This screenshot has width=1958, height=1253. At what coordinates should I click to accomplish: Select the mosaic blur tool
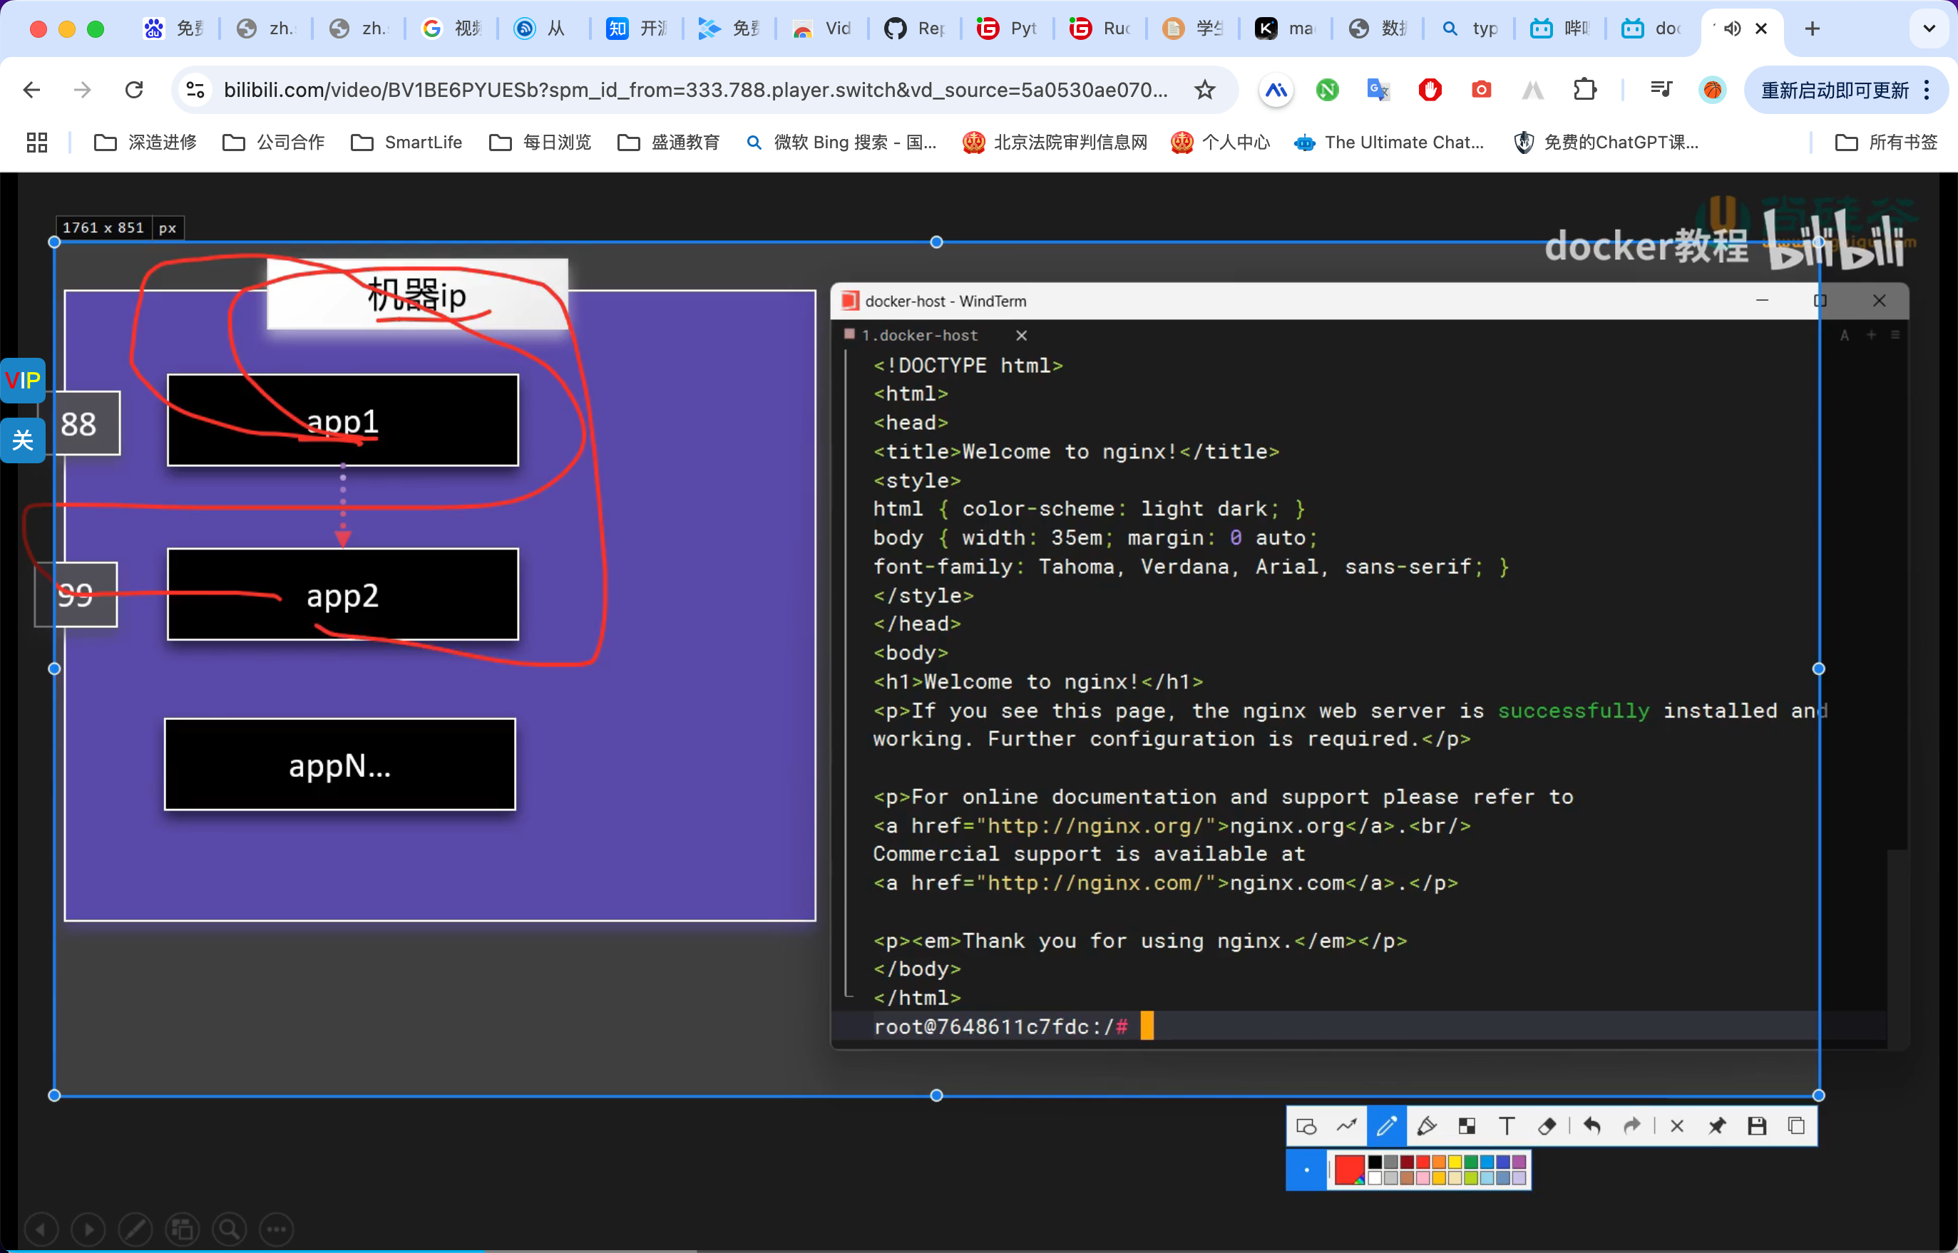[x=1467, y=1126]
